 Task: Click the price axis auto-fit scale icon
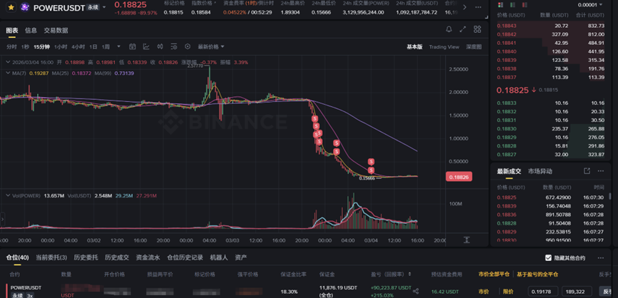[x=467, y=240]
